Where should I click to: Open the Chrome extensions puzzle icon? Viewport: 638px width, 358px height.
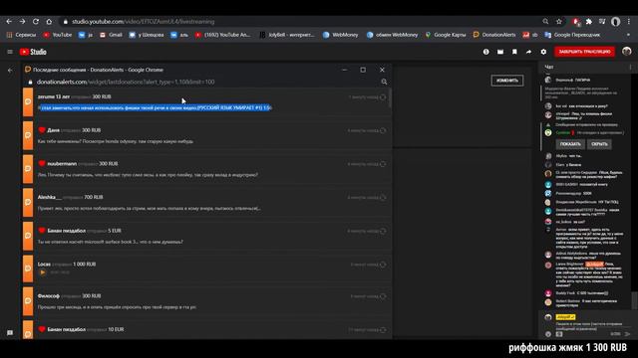coord(589,22)
